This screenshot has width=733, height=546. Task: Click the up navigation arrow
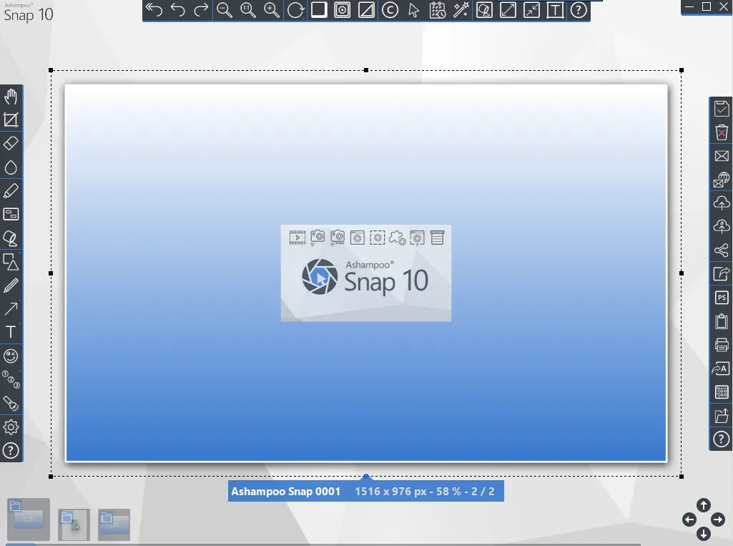pyautogui.click(x=704, y=505)
